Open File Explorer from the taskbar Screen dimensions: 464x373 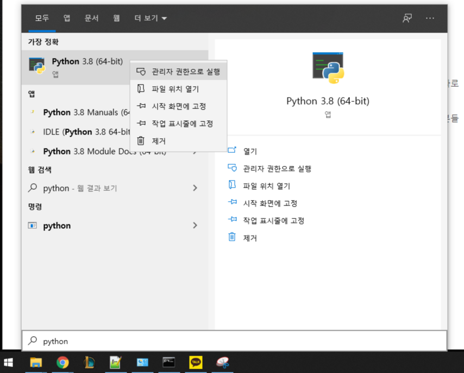pos(36,363)
